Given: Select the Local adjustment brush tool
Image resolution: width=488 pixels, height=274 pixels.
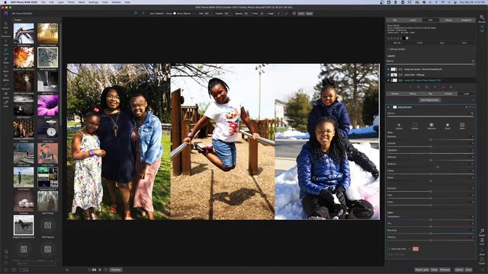Looking at the screenshot, I should [6, 51].
